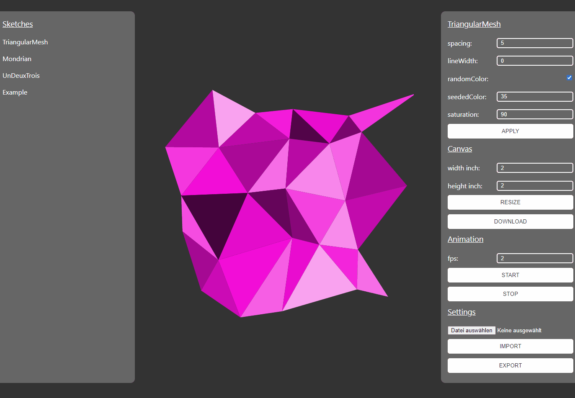The height and width of the screenshot is (398, 575).
Task: Click the height inch field
Action: pos(535,186)
